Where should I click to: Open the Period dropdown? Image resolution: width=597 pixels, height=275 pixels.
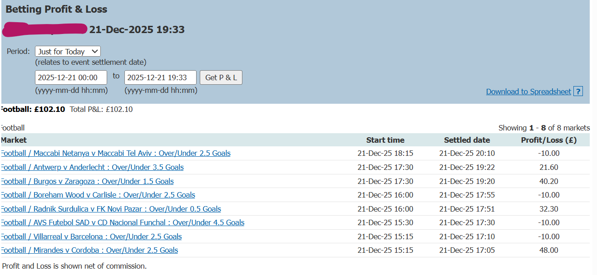68,52
